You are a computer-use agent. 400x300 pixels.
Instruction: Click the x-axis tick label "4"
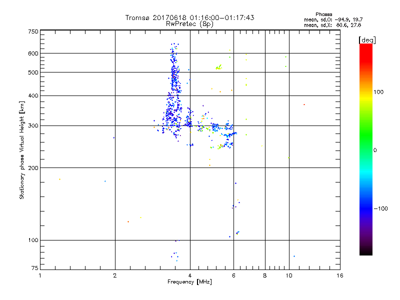[190, 275]
